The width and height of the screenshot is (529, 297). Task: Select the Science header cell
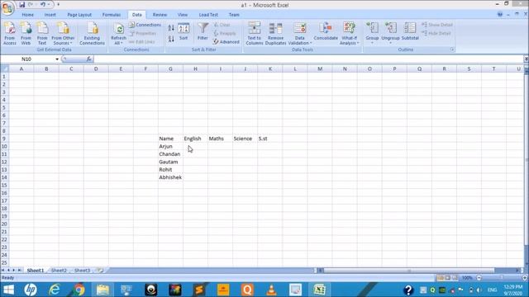click(245, 139)
